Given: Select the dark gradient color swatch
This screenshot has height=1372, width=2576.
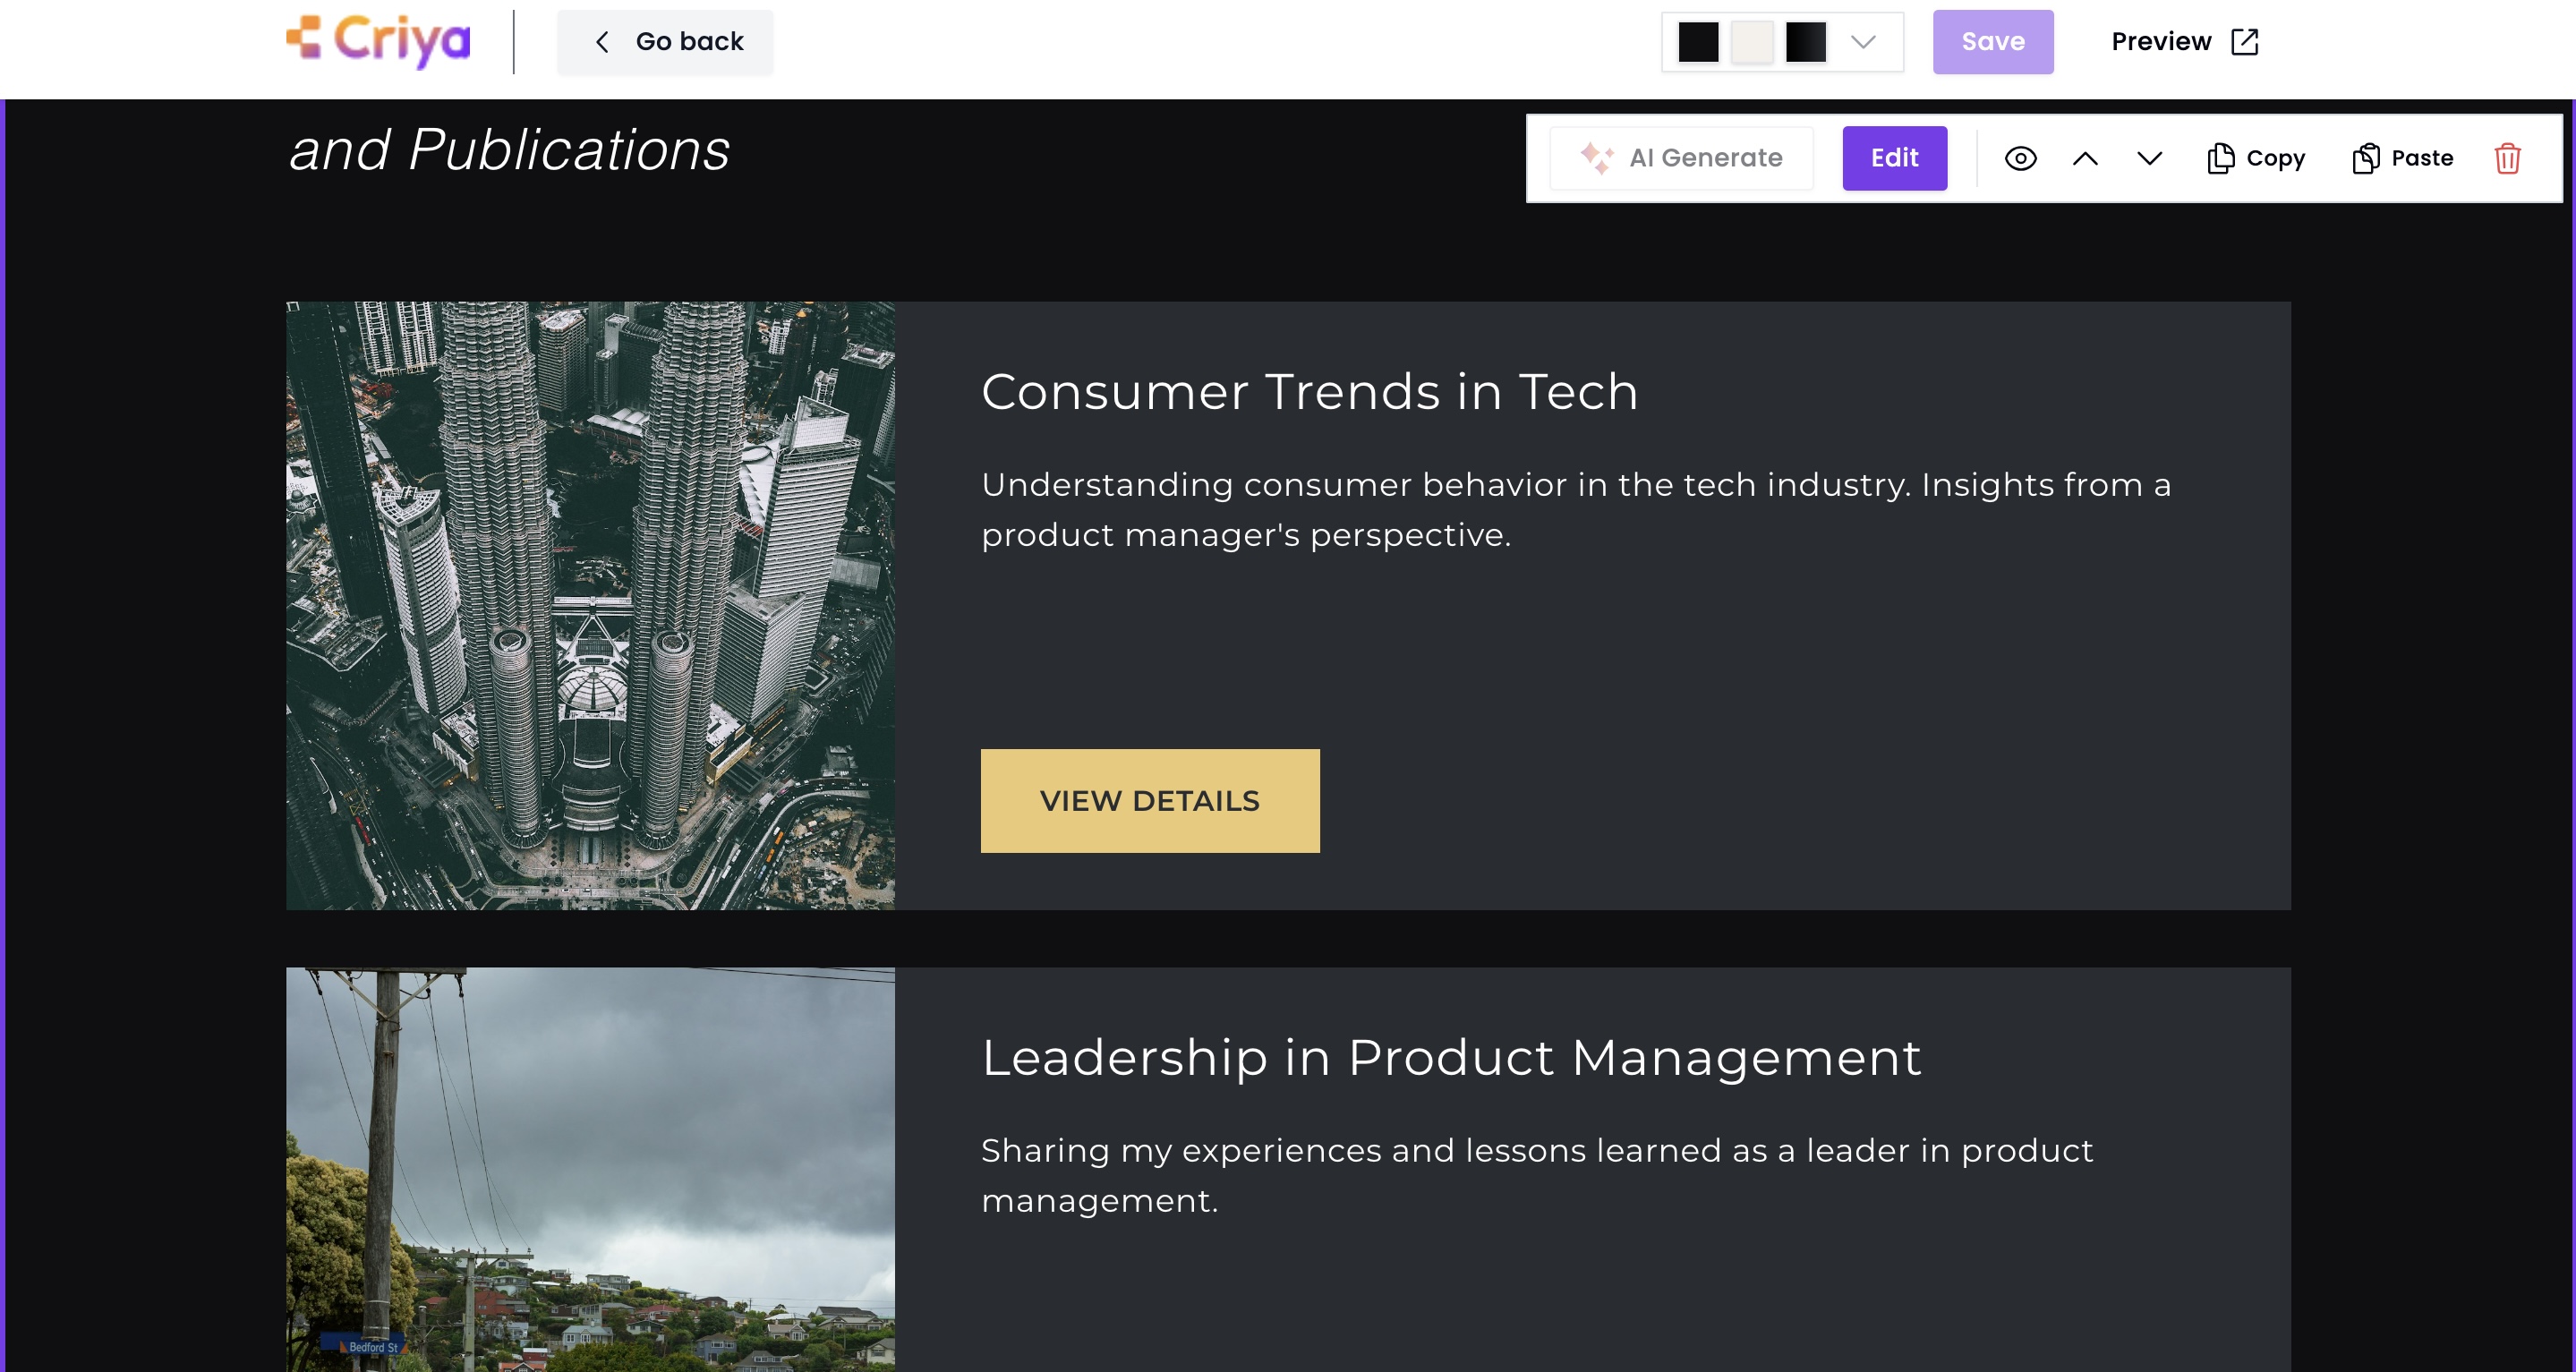Looking at the screenshot, I should point(1806,42).
